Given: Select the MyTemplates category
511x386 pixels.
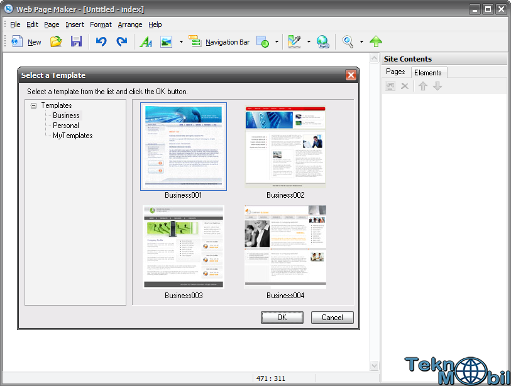Looking at the screenshot, I should pos(73,136).
